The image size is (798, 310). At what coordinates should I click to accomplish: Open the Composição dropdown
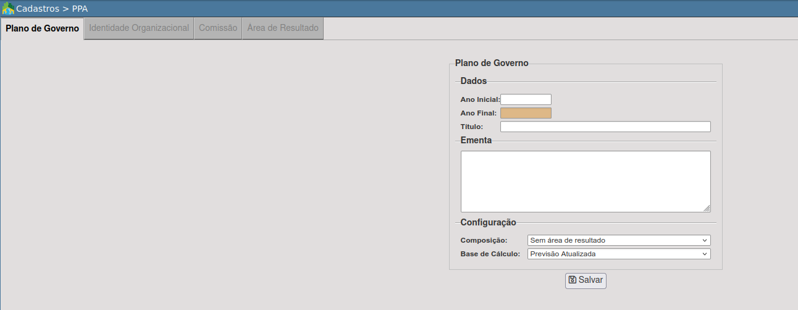(619, 240)
